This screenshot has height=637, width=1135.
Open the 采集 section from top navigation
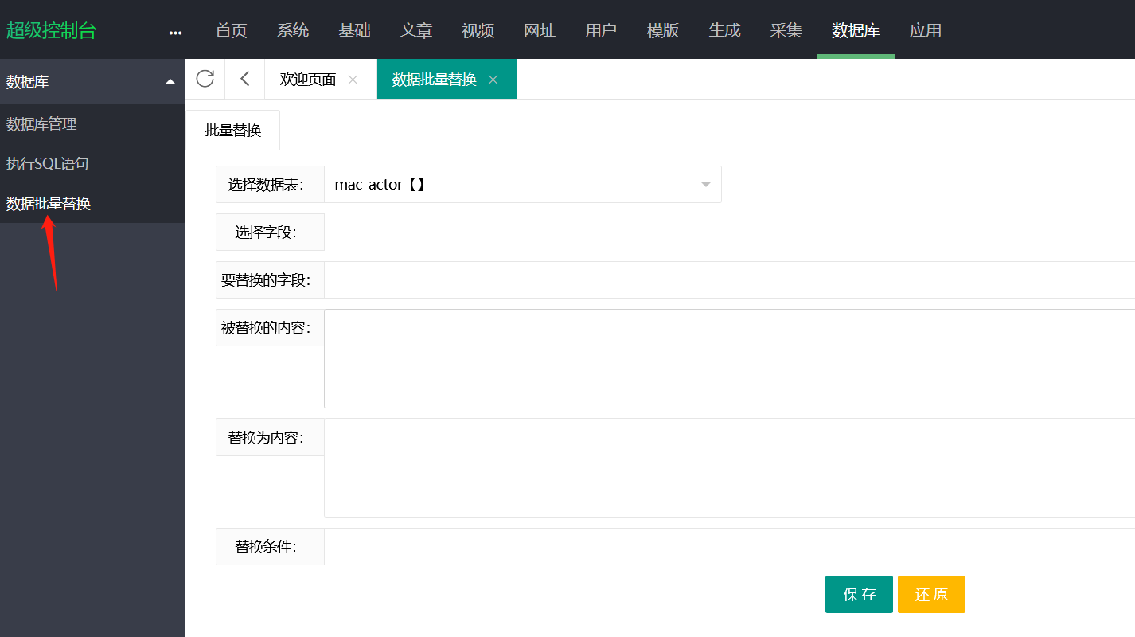click(x=786, y=30)
